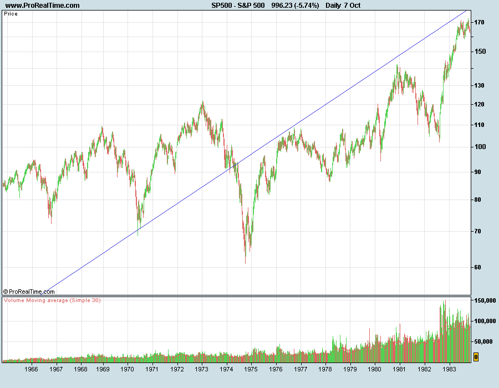Click the 1981 year label on time axis

pyautogui.click(x=399, y=369)
